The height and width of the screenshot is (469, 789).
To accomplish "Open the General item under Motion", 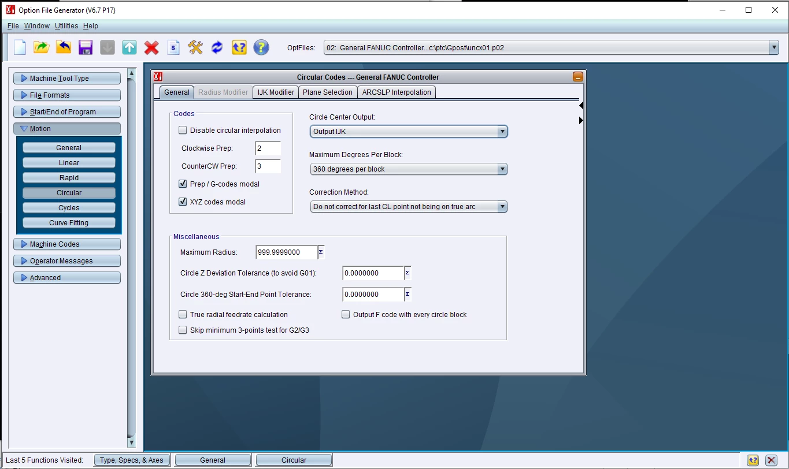I will pyautogui.click(x=69, y=148).
